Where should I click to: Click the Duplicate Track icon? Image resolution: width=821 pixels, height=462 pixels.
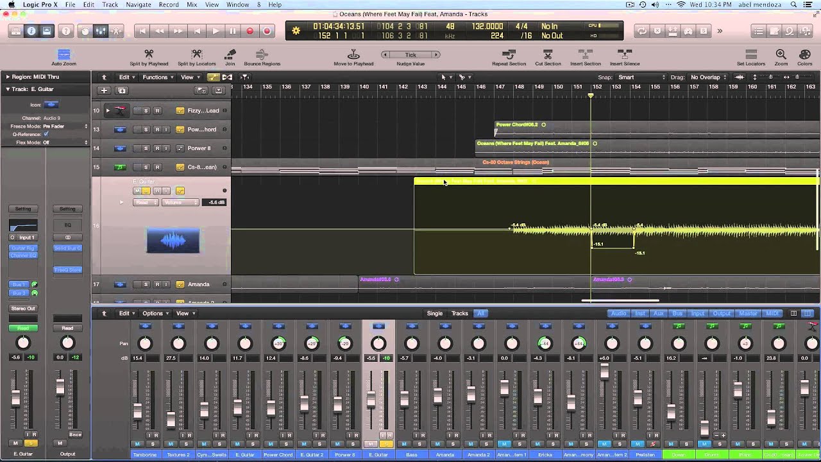tap(121, 90)
